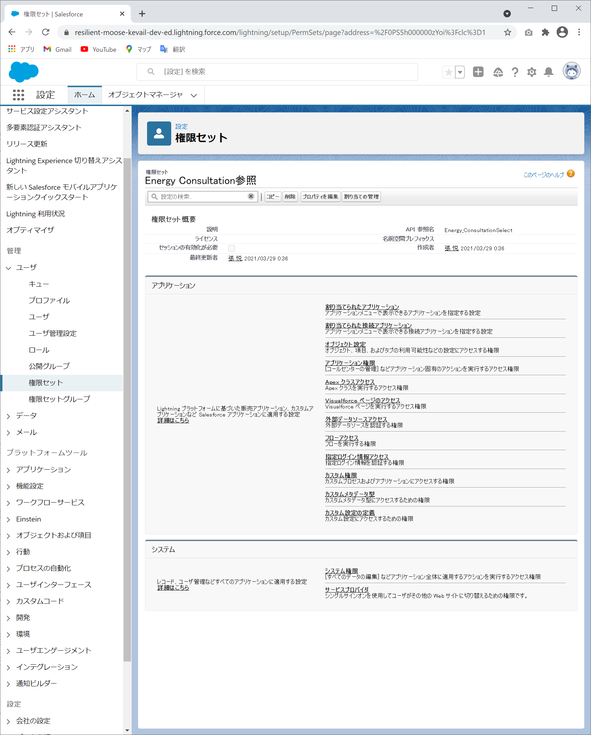Open Trailhead guidance center icon
The width and height of the screenshot is (591, 735).
(498, 72)
